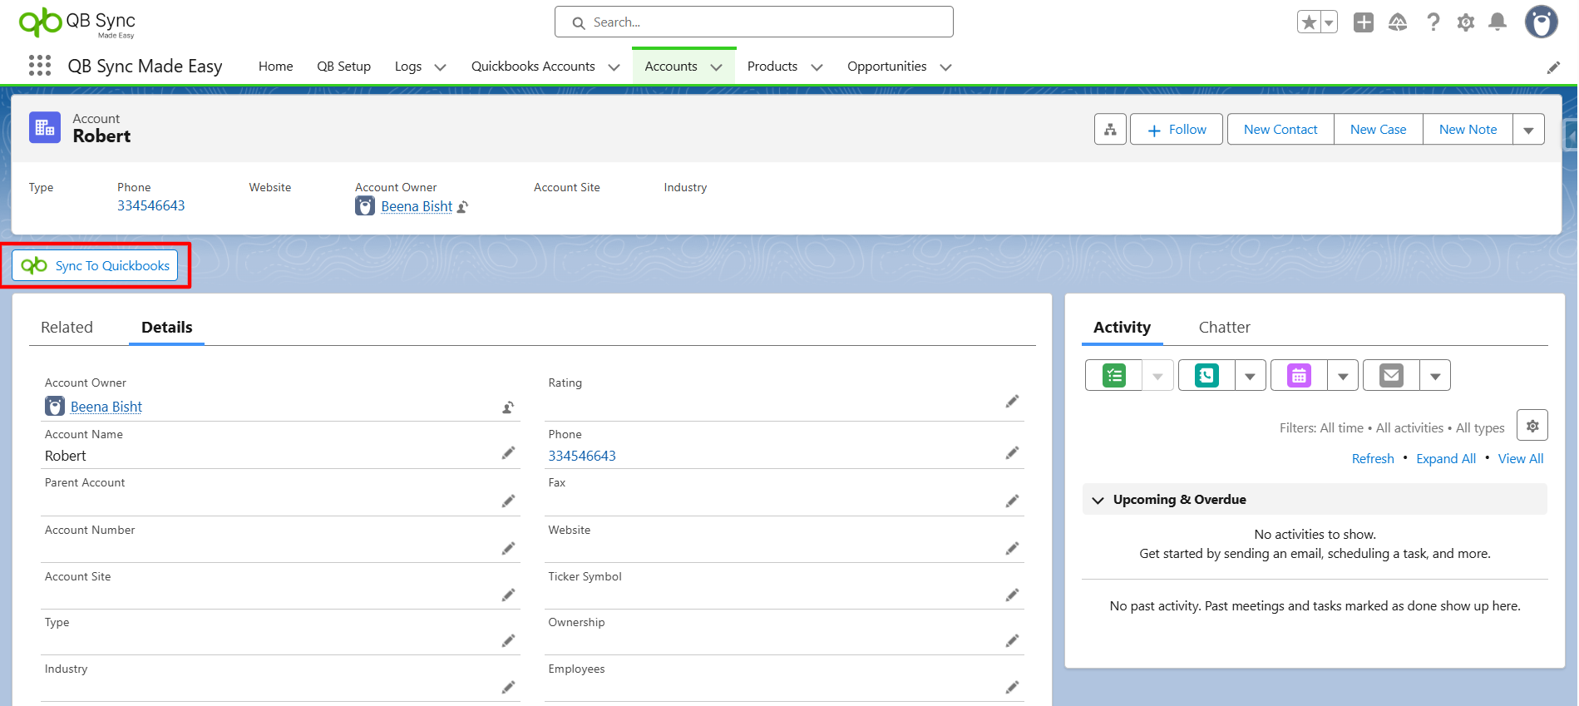Screen dimensions: 1579x706
Task: Expand the Accounts tab dropdown chevron
Action: point(717,67)
